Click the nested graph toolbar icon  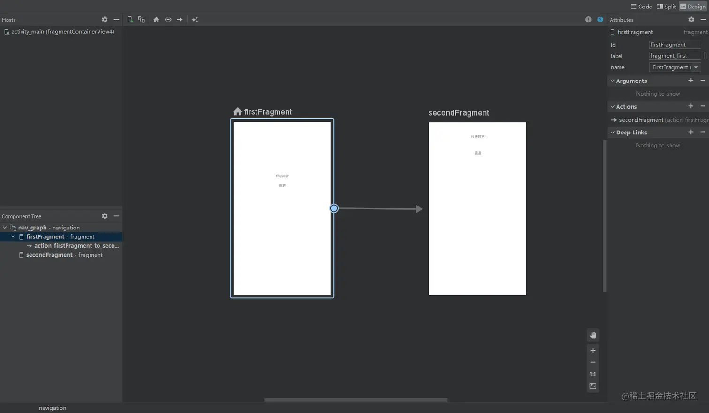(x=141, y=20)
